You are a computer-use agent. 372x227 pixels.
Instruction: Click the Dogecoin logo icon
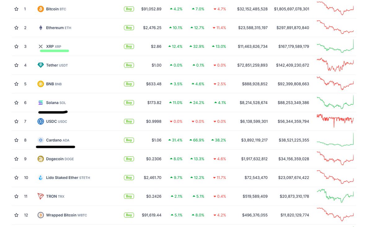coord(41,159)
